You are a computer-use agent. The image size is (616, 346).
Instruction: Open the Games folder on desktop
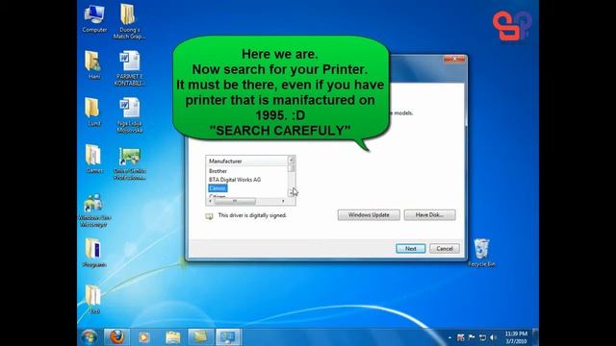(x=93, y=160)
